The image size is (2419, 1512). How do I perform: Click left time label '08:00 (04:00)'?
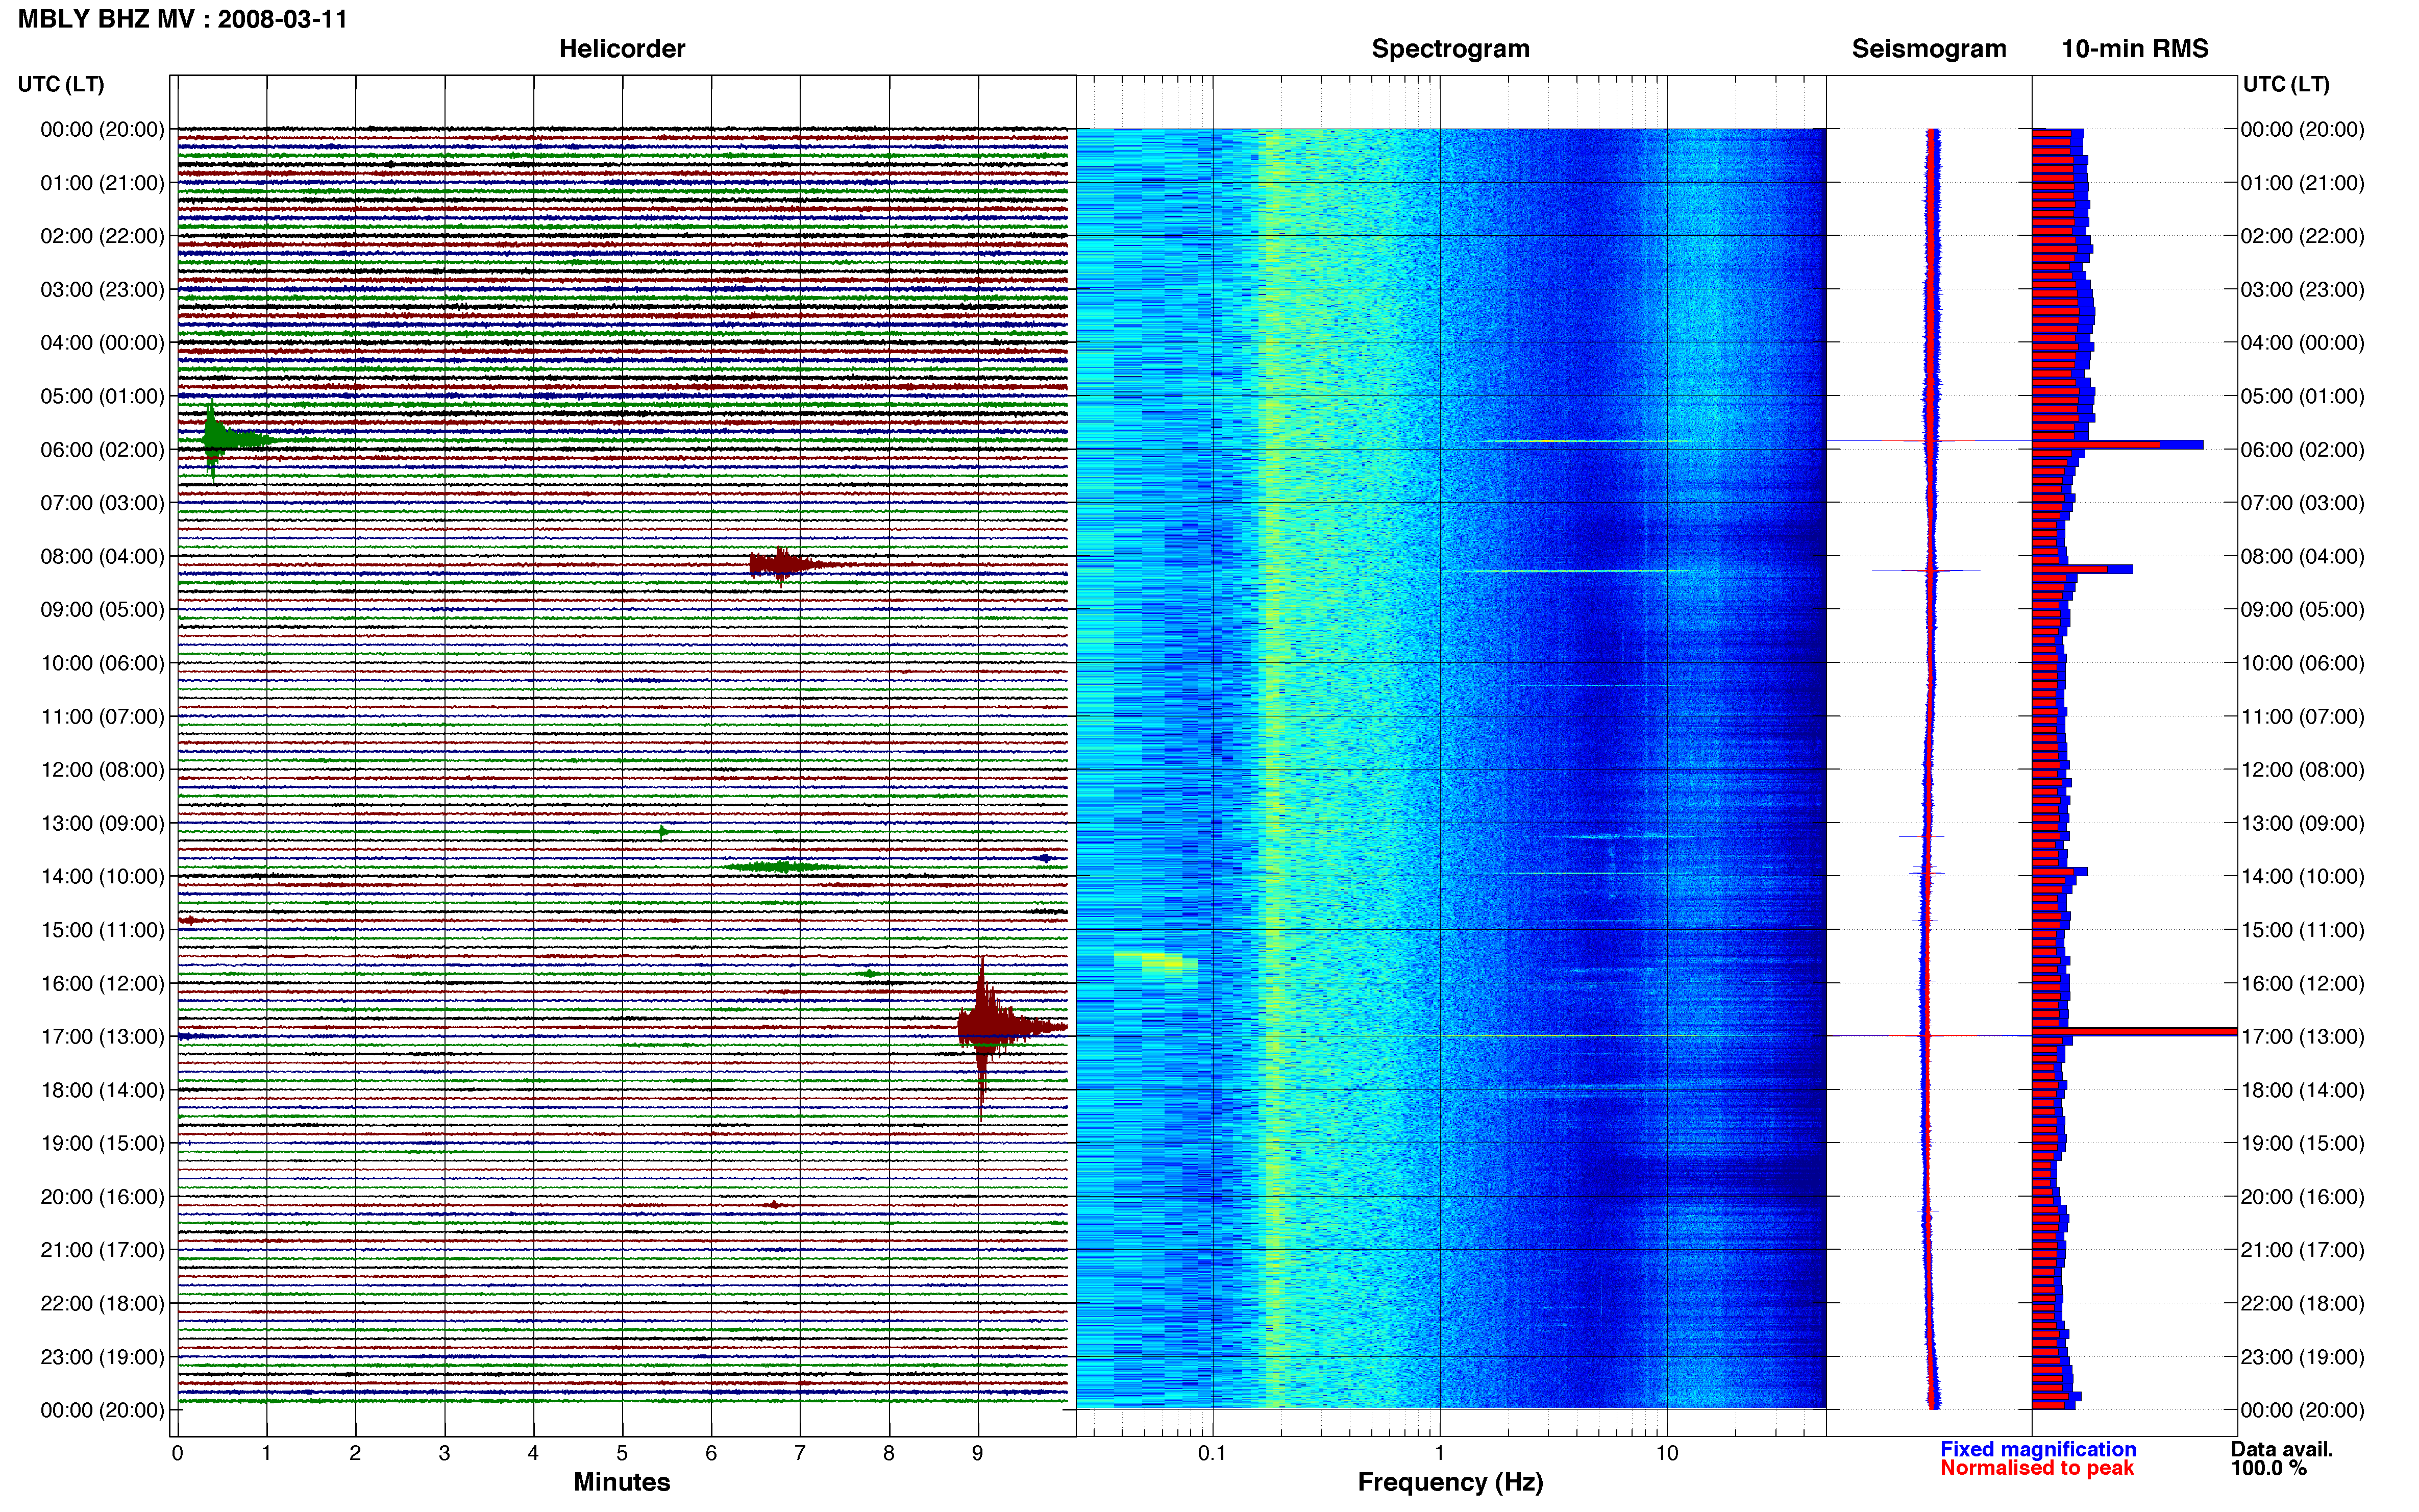coord(102,556)
